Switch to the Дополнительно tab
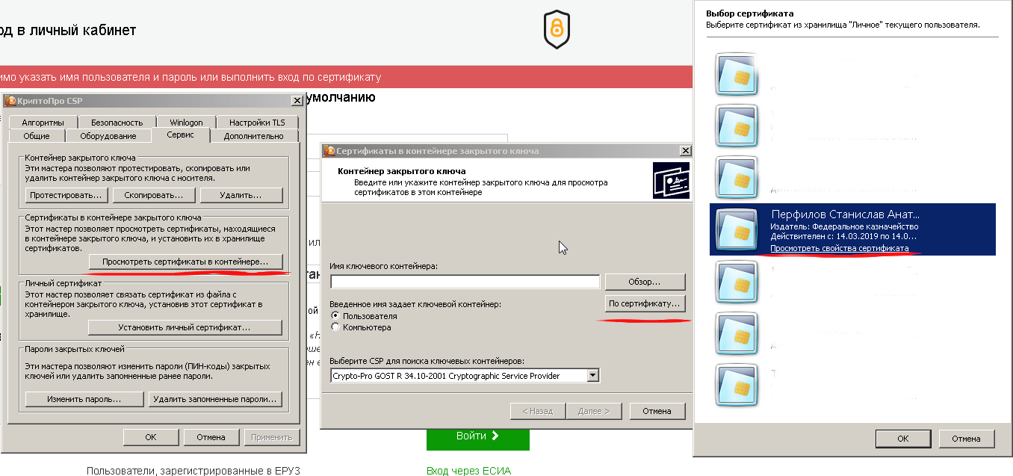 click(254, 136)
